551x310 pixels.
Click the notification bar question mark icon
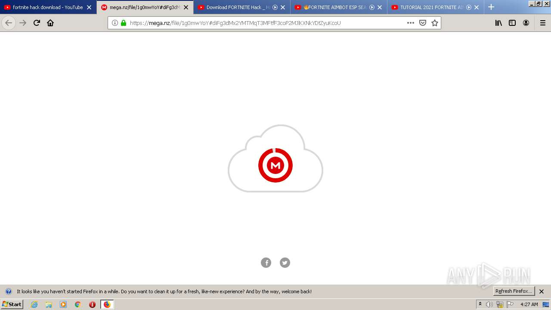tap(8, 291)
